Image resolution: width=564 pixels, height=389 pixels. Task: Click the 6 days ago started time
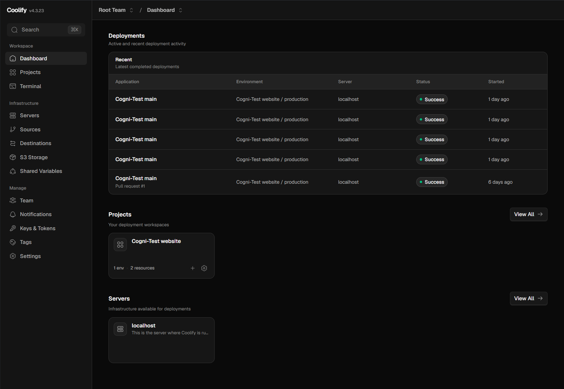500,182
